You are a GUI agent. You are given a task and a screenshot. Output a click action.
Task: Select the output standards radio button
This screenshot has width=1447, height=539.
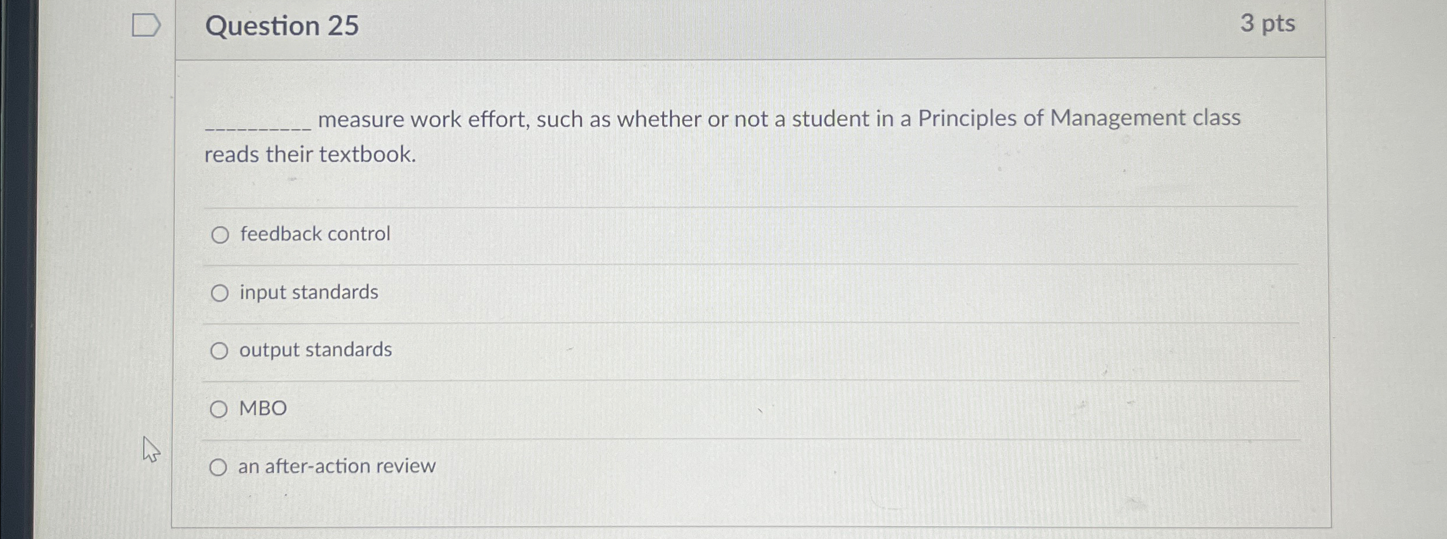[220, 351]
